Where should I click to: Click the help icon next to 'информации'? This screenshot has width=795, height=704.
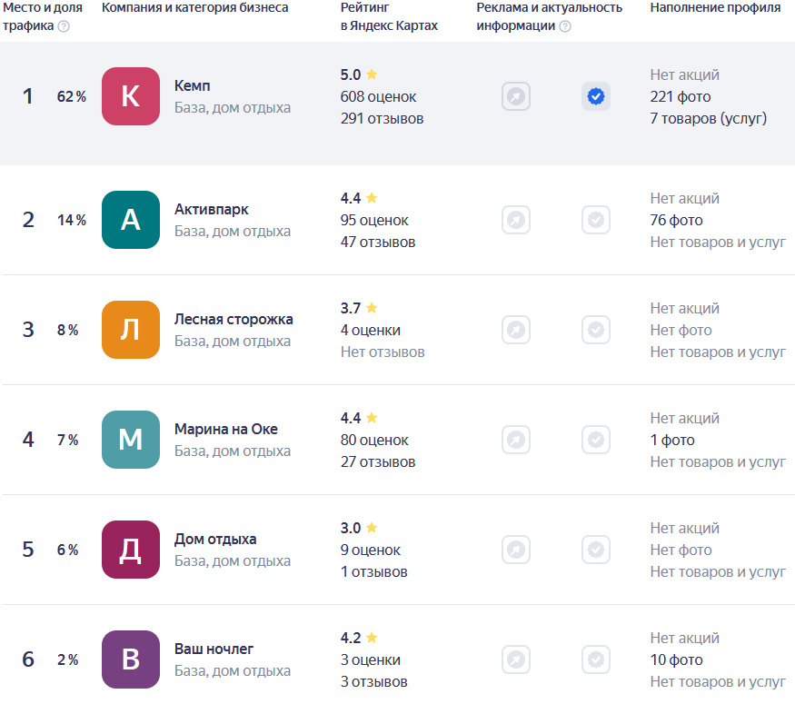565,26
